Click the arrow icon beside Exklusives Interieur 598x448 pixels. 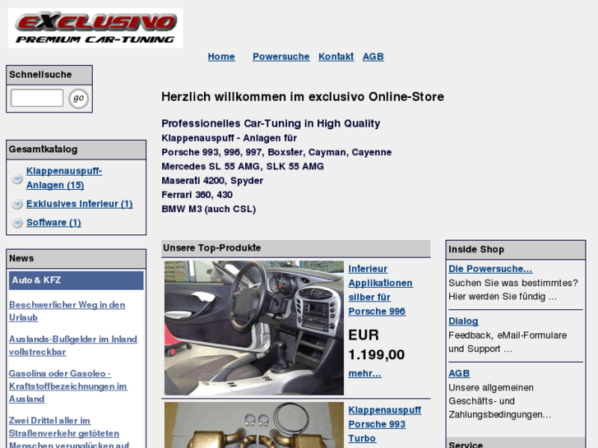[16, 204]
